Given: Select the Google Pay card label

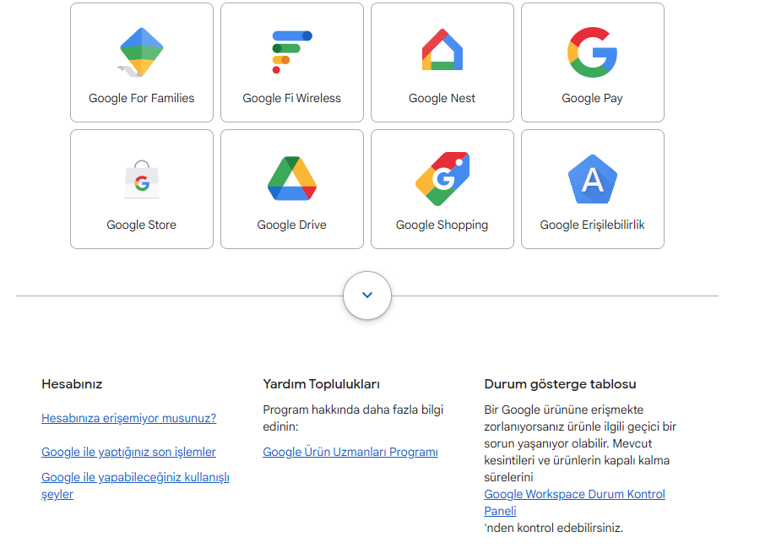Looking at the screenshot, I should 592,99.
